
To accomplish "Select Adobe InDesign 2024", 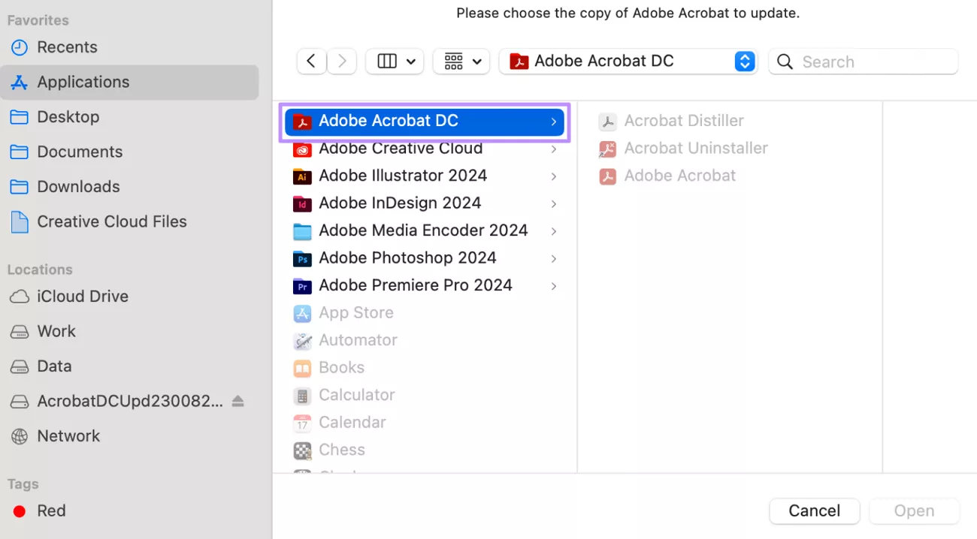I will [399, 203].
